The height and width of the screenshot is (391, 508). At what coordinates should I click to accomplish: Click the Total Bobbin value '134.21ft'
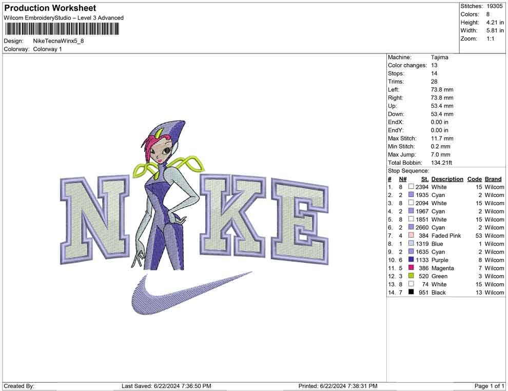[441, 163]
